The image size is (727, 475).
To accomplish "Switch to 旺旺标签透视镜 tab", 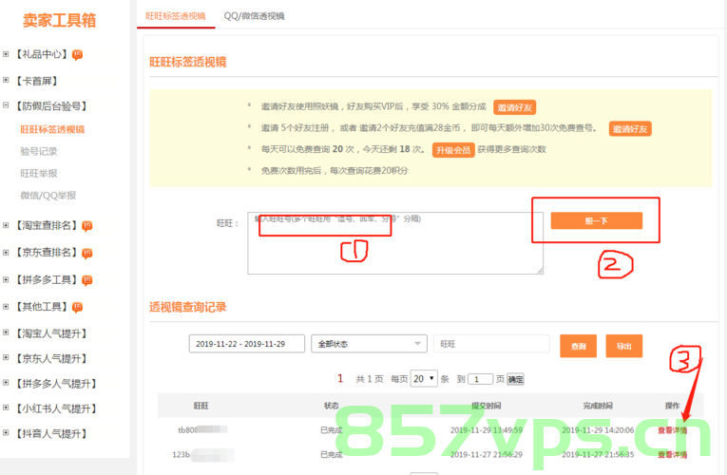I will 176,16.
